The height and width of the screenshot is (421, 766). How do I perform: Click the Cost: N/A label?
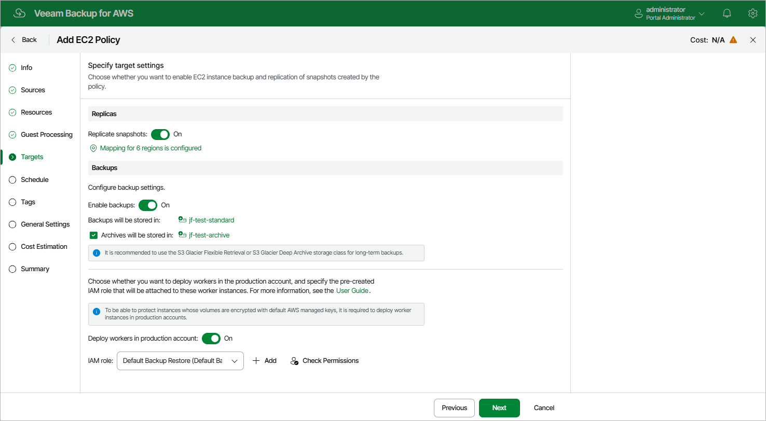click(707, 40)
